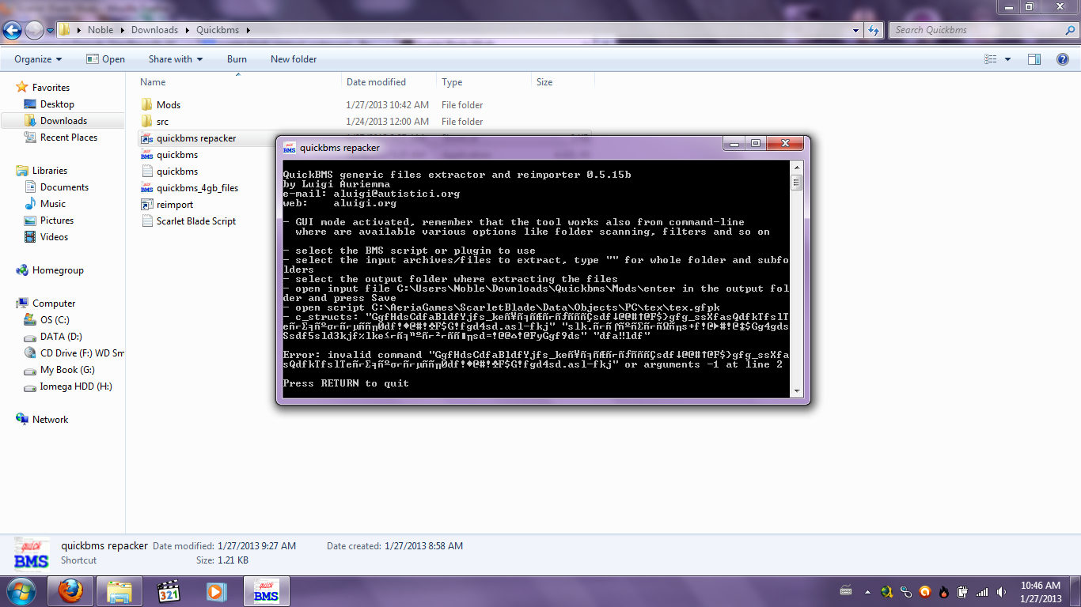The image size is (1081, 607).
Task: Click the QuickBMS taskbar icon
Action: tap(266, 591)
